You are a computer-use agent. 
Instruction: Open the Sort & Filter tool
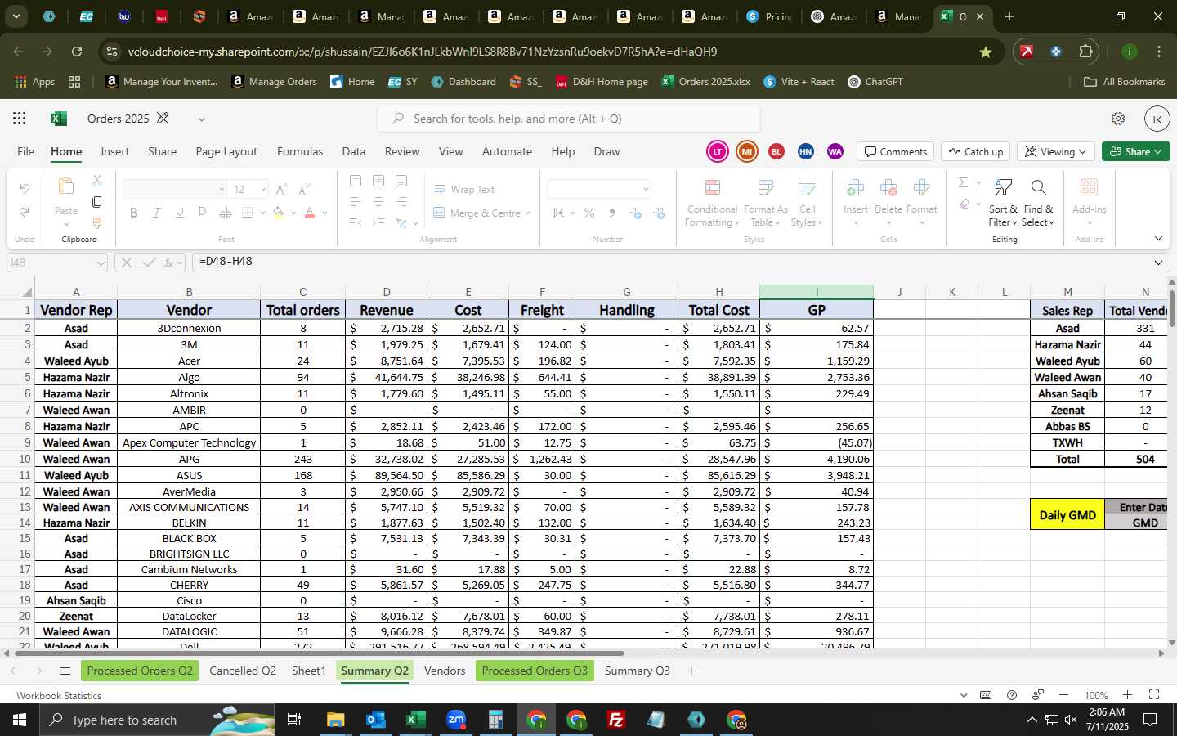[x=1003, y=203]
